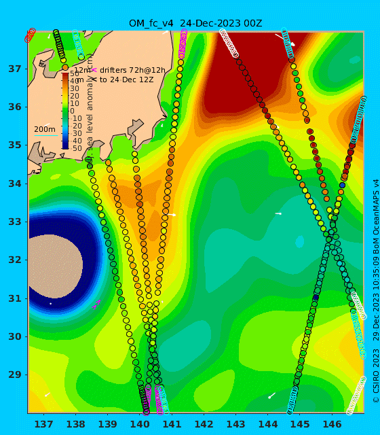380x435 pixels.
Task: Click the latitude label 29
Action: (x=15, y=375)
